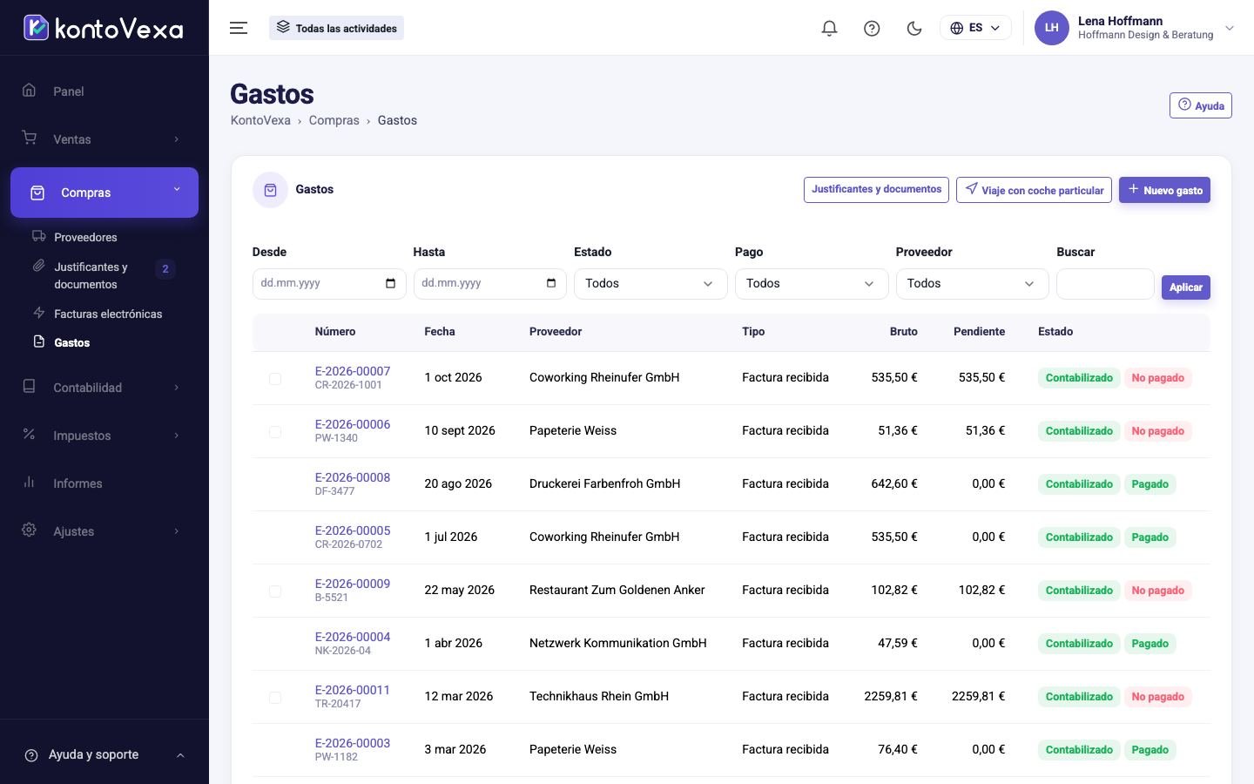This screenshot has width=1254, height=784.
Task: Click Compras in the breadcrumb
Action: click(334, 120)
